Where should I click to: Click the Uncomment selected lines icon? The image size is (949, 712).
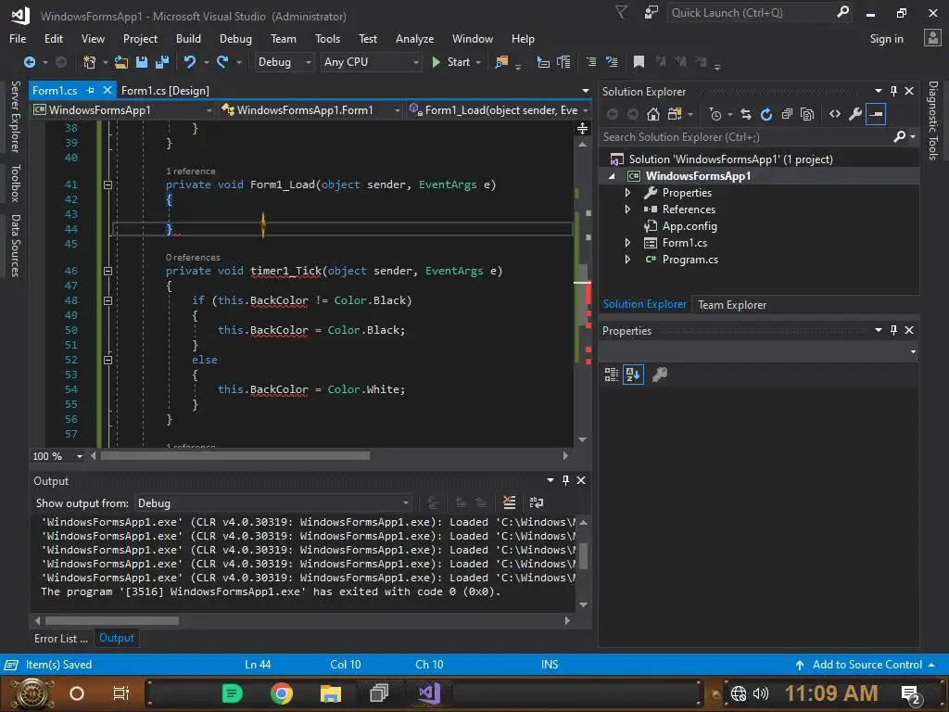click(612, 62)
